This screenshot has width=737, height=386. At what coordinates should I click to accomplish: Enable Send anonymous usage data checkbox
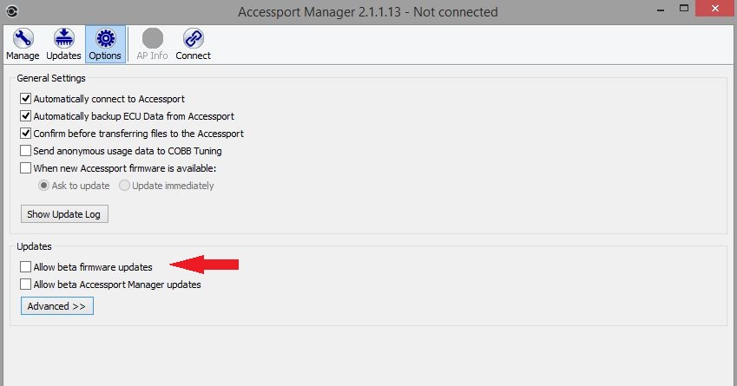coord(26,151)
